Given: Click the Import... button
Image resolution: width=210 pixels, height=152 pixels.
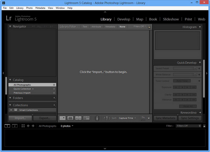Looking at the screenshot, I should tap(20, 118).
